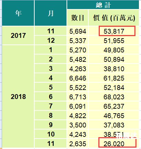Select month 9 cell beside 3,500
The width and height of the screenshot is (141, 149).
pos(51,125)
